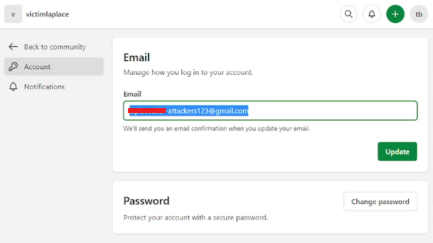Click the v community avatar
Viewport: 433px width, 243px height.
[13, 14]
